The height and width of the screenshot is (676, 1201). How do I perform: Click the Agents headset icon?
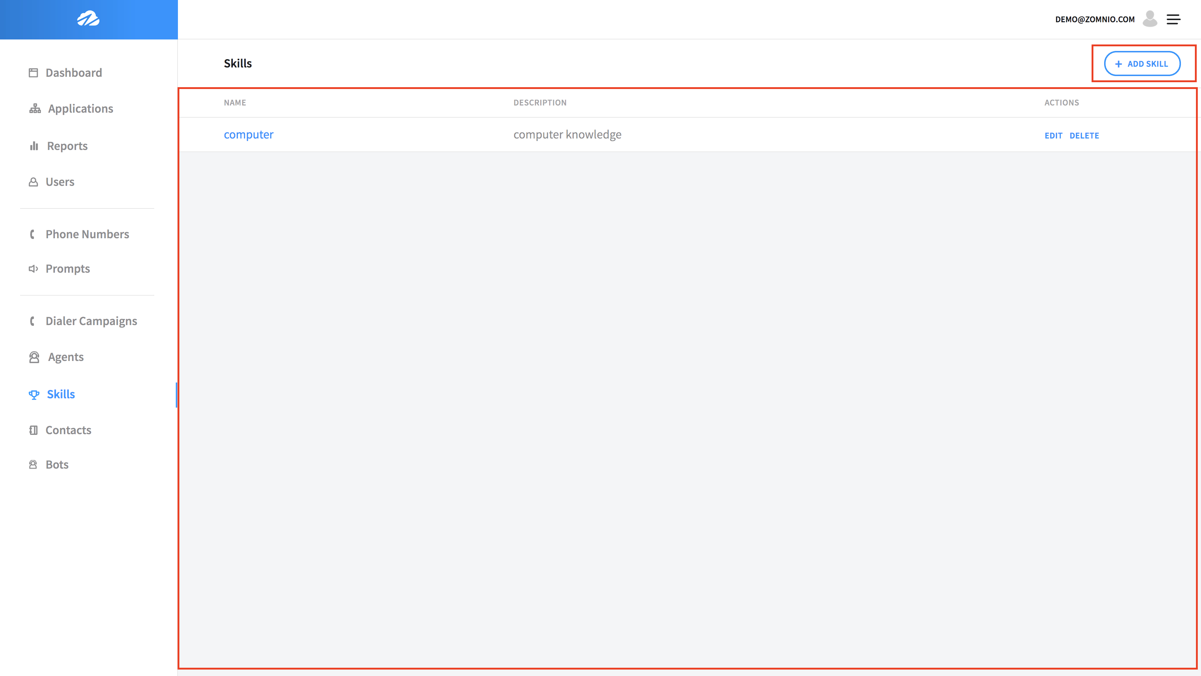tap(34, 357)
